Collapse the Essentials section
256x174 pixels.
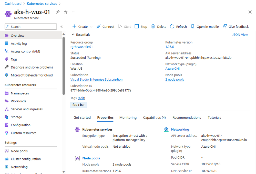(x=73, y=35)
